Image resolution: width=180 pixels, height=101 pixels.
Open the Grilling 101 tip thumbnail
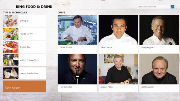pyautogui.click(x=11, y=21)
